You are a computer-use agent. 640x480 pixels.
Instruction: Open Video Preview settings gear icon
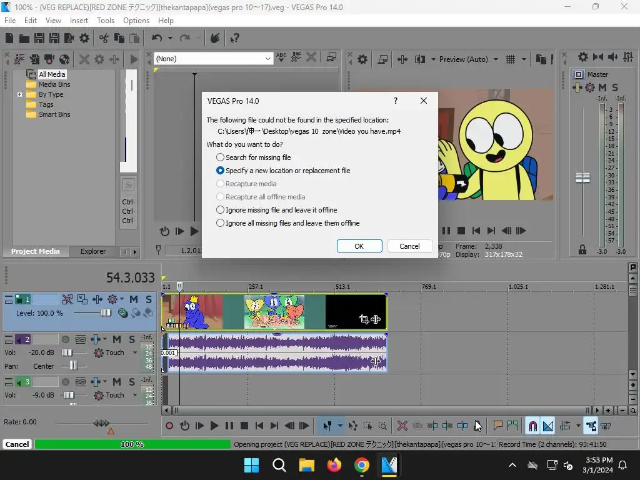click(x=362, y=59)
